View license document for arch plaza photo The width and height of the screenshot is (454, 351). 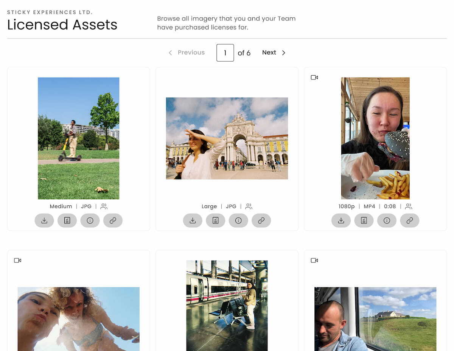tap(216, 221)
